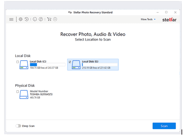Open the hamburger menu
This screenshot has height=136, width=186.
tap(11, 19)
